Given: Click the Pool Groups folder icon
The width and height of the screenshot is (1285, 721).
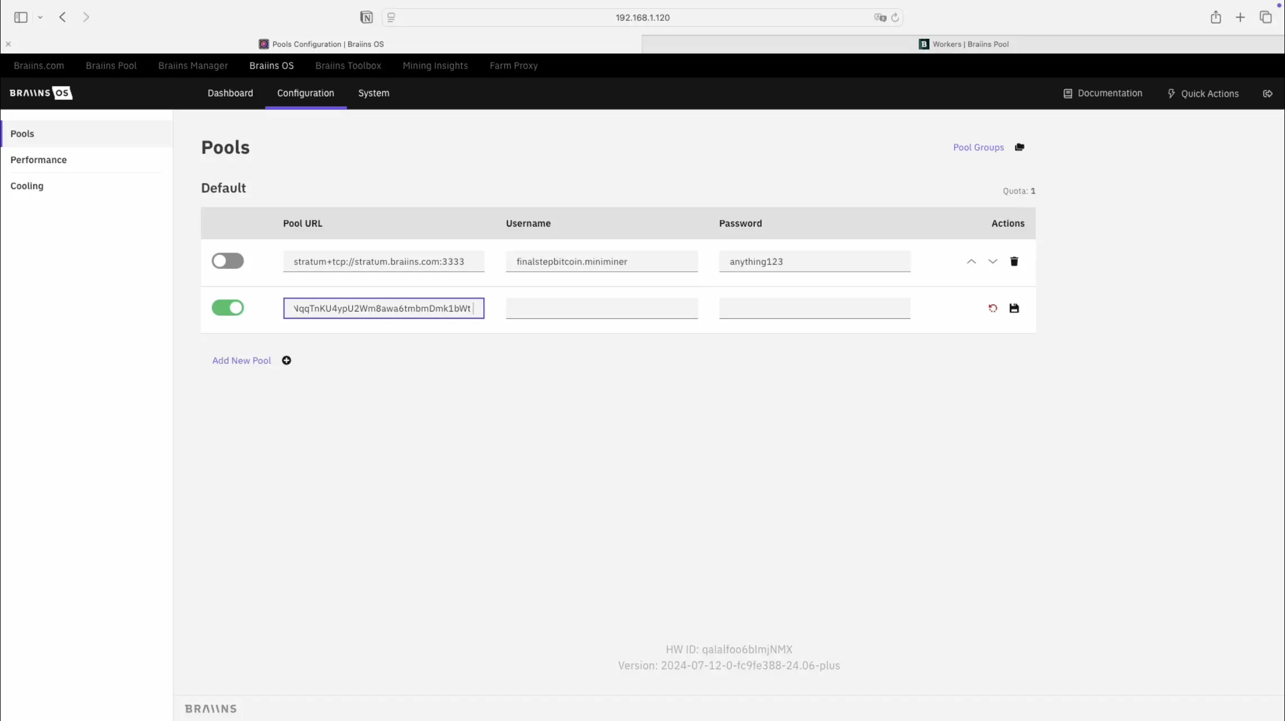Looking at the screenshot, I should pyautogui.click(x=1019, y=147).
